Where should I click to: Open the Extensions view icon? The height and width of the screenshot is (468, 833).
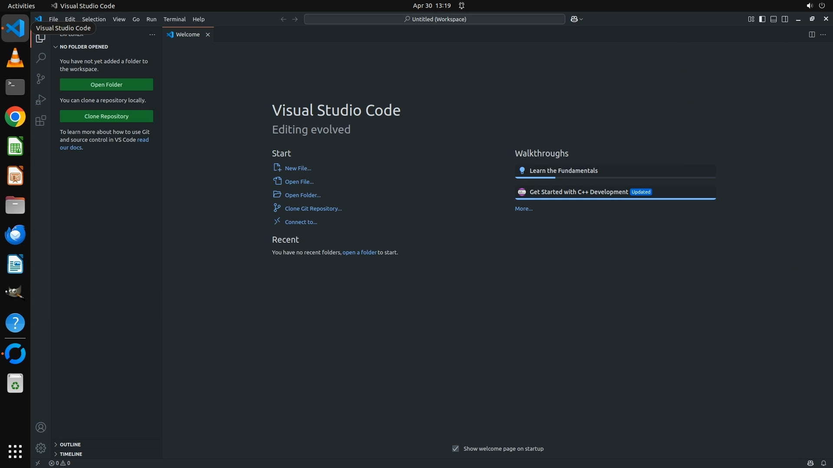tap(40, 120)
